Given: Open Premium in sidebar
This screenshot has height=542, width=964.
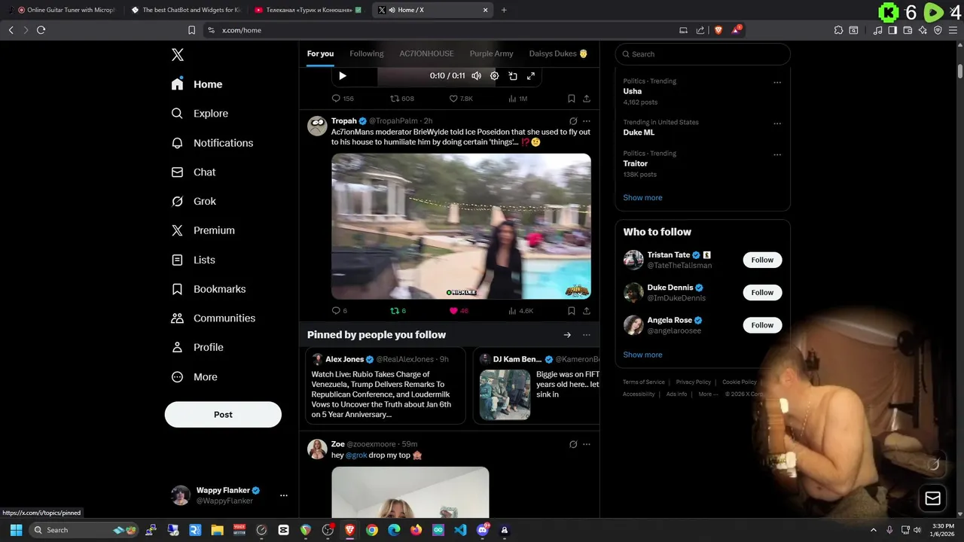Looking at the screenshot, I should (203, 230).
